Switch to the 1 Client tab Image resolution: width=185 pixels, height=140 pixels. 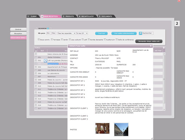tap(33, 16)
